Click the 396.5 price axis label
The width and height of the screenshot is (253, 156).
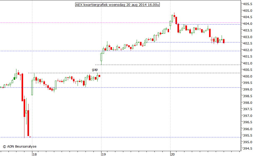click(247, 122)
